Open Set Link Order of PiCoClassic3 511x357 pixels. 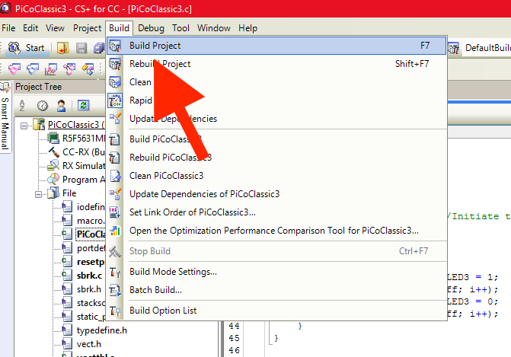[x=276, y=212]
